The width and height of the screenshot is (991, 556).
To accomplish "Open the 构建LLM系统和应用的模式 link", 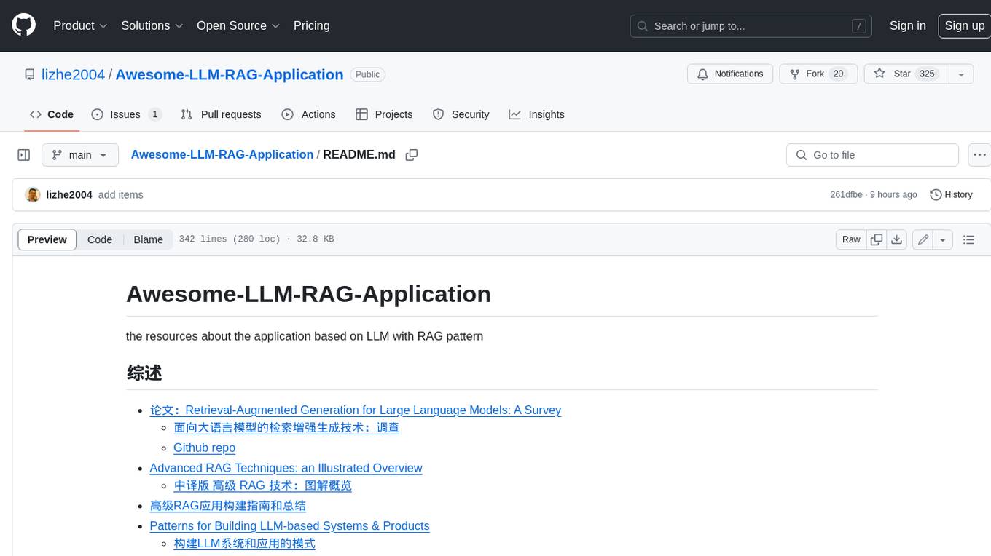I will (x=244, y=544).
